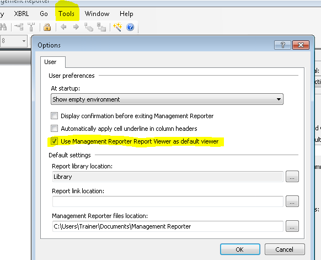This screenshot has height=260, width=321.
Task: Open the At startup dropdown
Action: pos(167,99)
